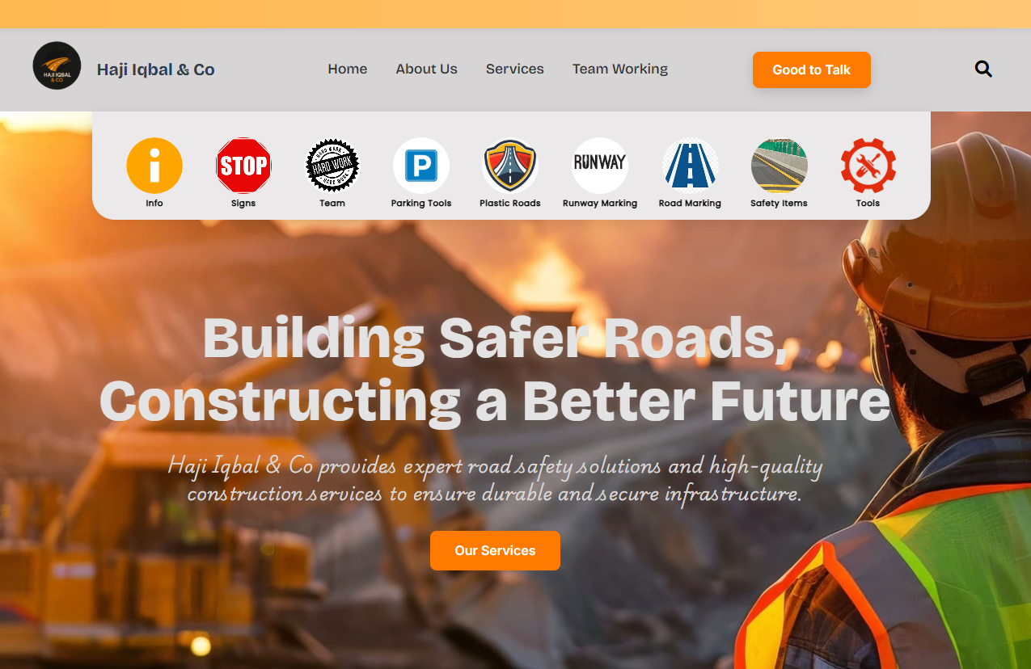This screenshot has width=1031, height=669.
Task: Open the red gear Tools icon
Action: click(x=868, y=166)
